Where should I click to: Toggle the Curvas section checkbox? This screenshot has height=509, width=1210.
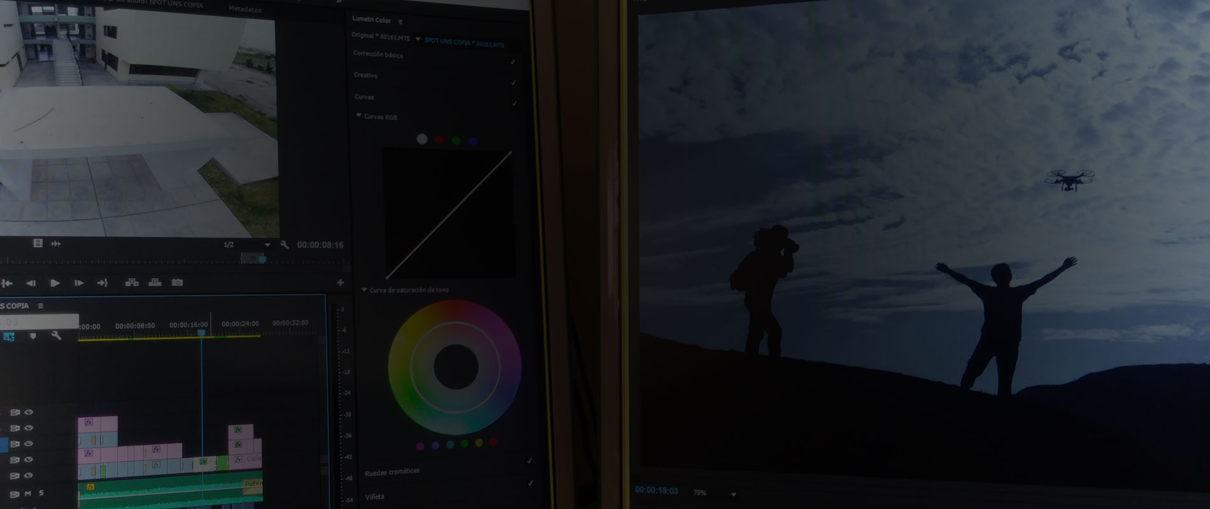pos(514,104)
